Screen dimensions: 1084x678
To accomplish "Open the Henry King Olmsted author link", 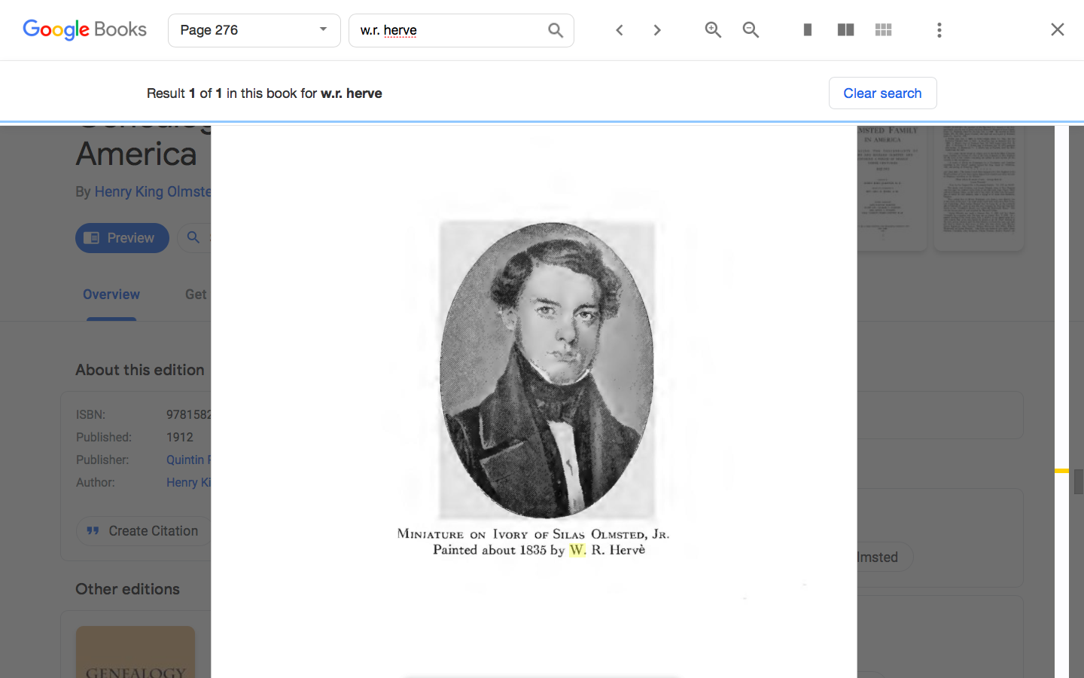I will [152, 192].
